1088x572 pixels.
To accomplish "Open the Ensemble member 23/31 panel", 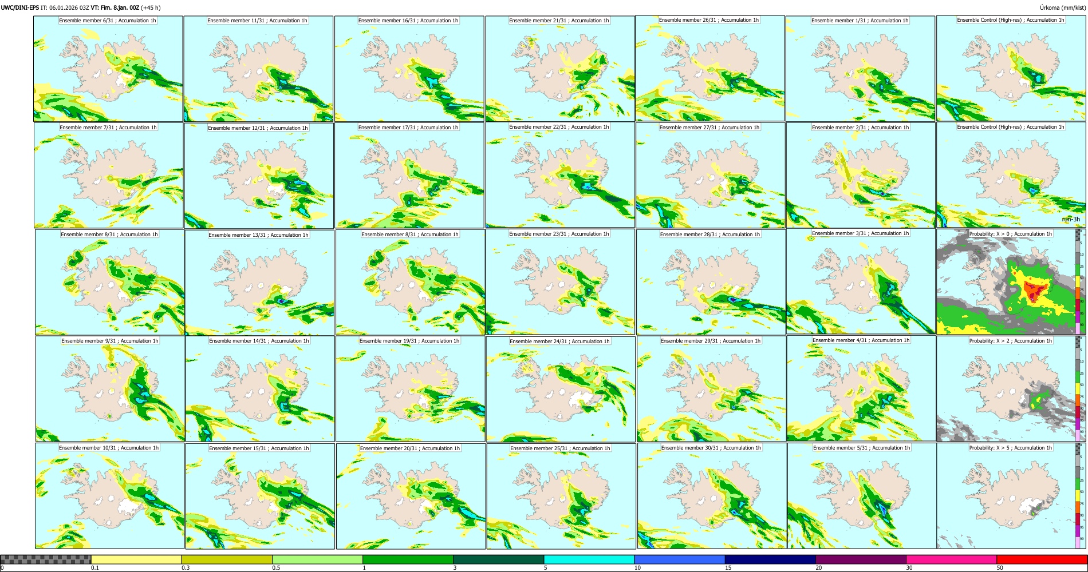I will click(560, 282).
